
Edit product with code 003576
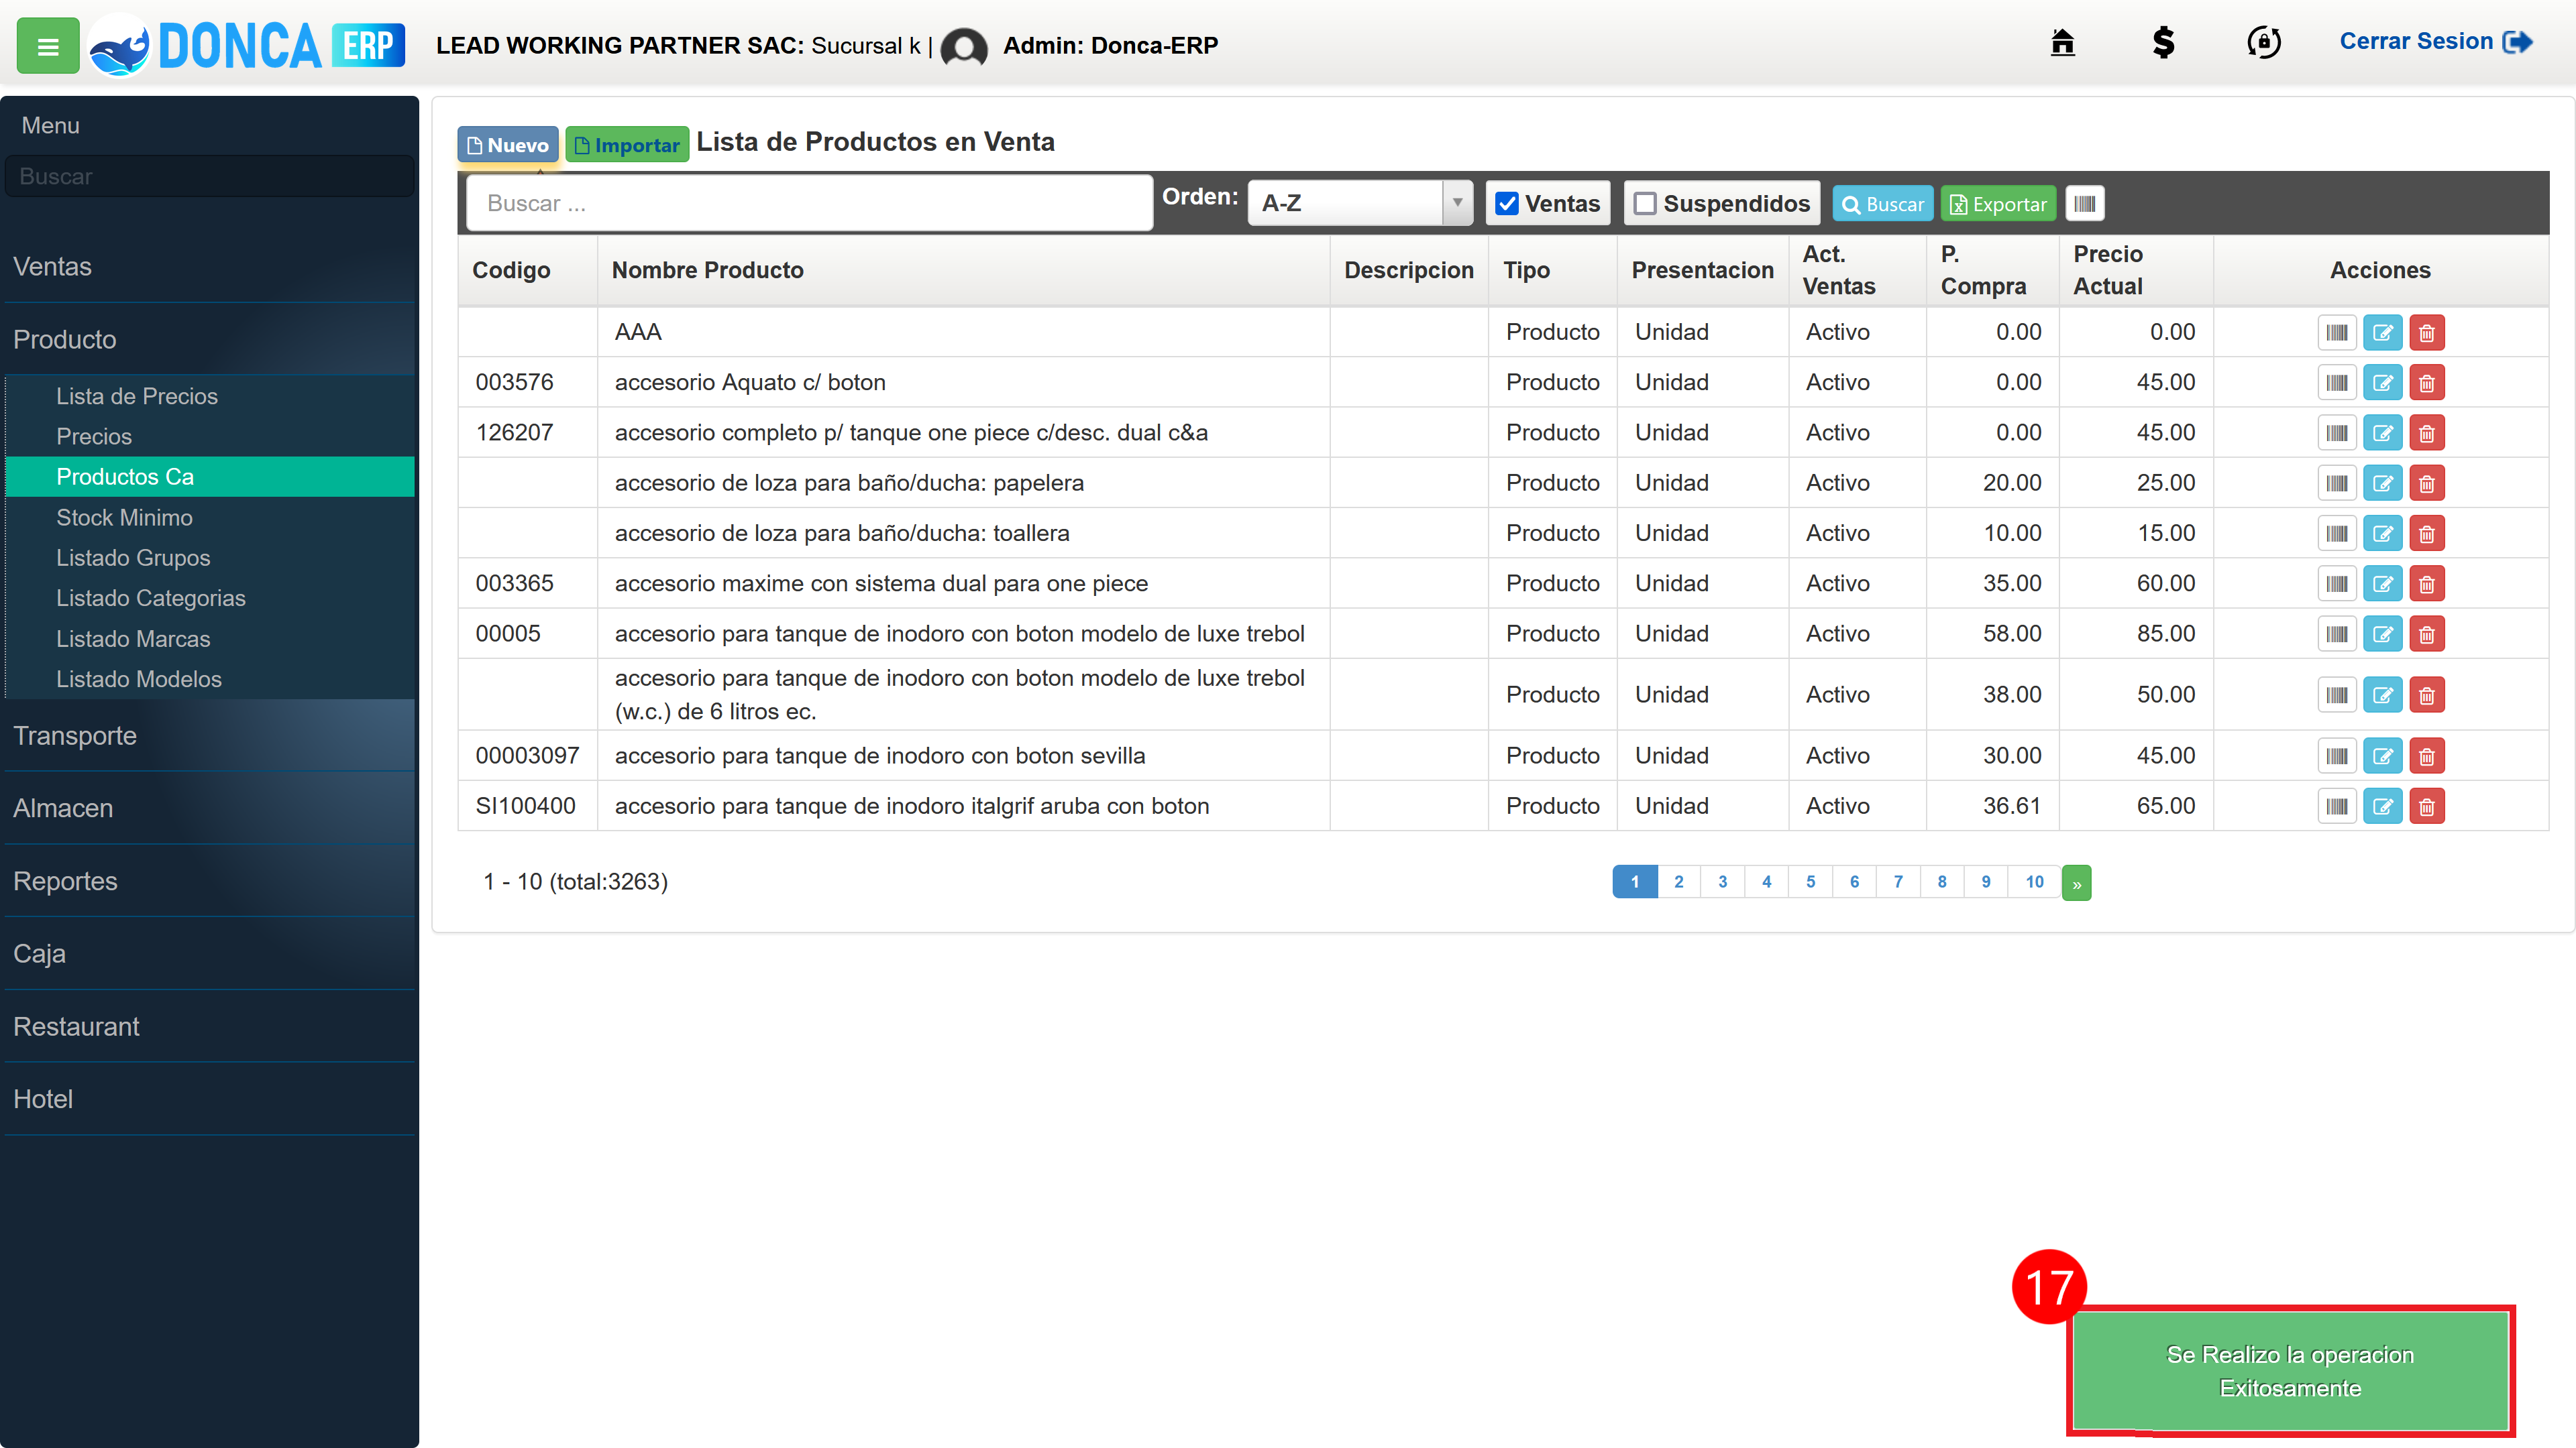[2383, 383]
